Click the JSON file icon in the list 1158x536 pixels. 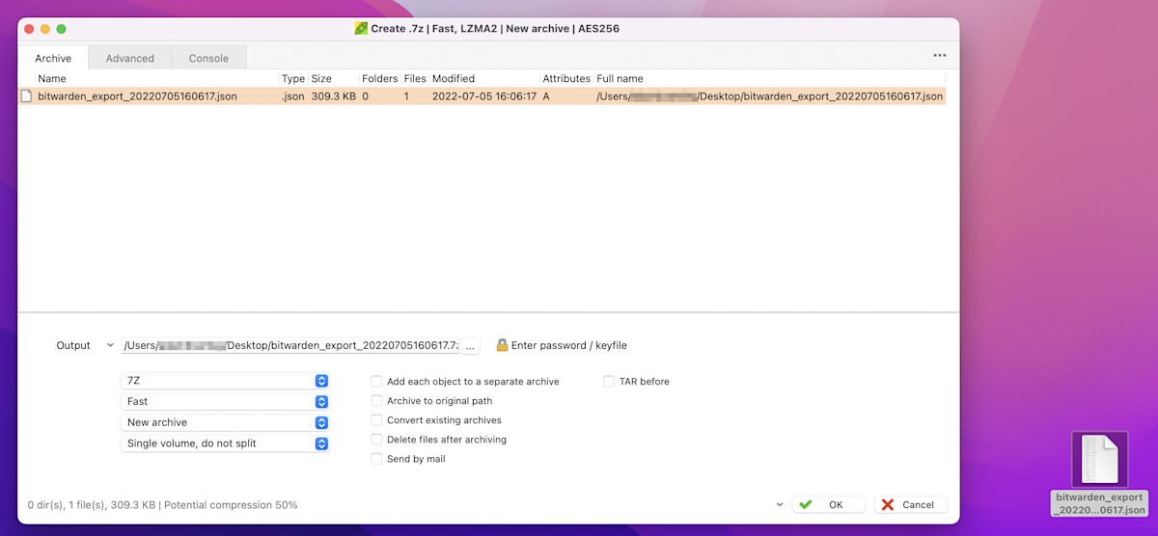coord(27,96)
